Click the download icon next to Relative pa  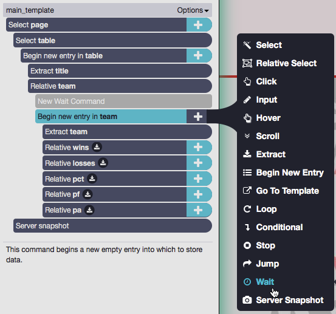click(x=89, y=210)
